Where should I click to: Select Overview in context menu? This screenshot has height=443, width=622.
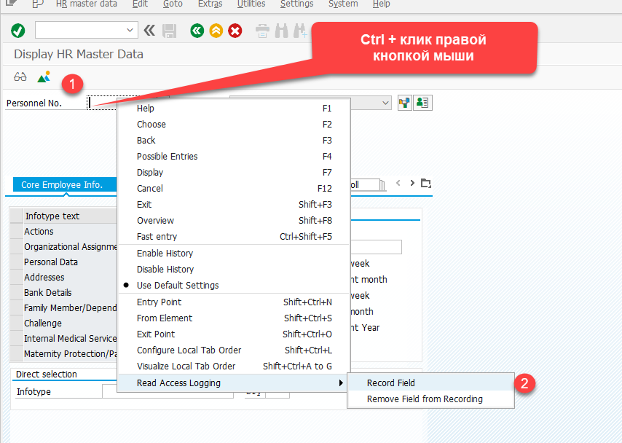(234, 220)
